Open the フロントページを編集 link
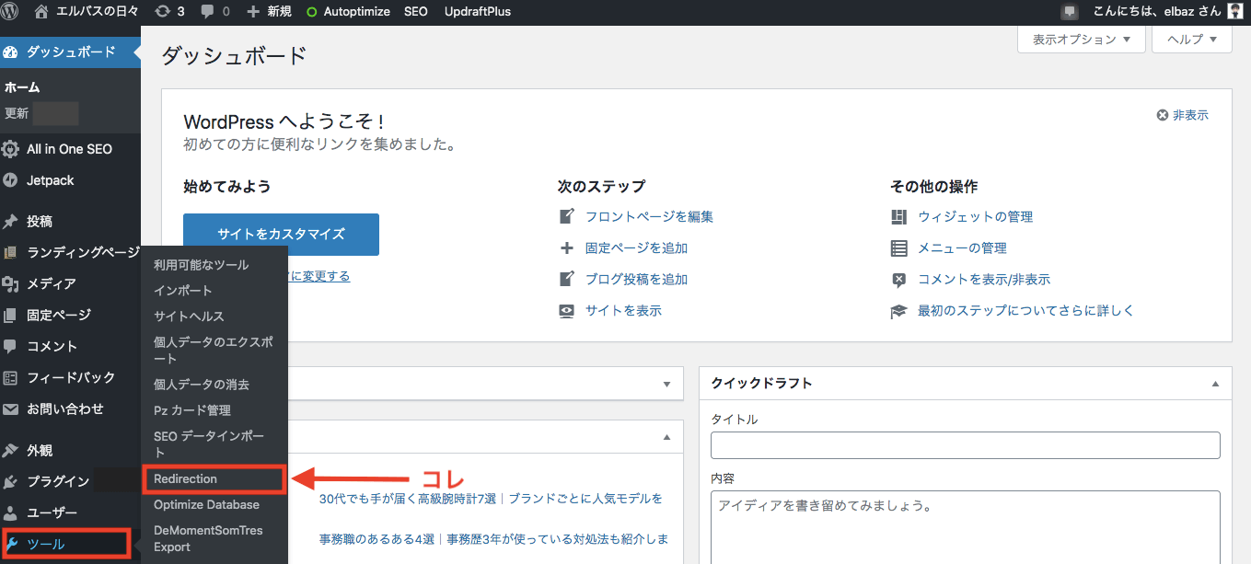1251x564 pixels. tap(649, 217)
